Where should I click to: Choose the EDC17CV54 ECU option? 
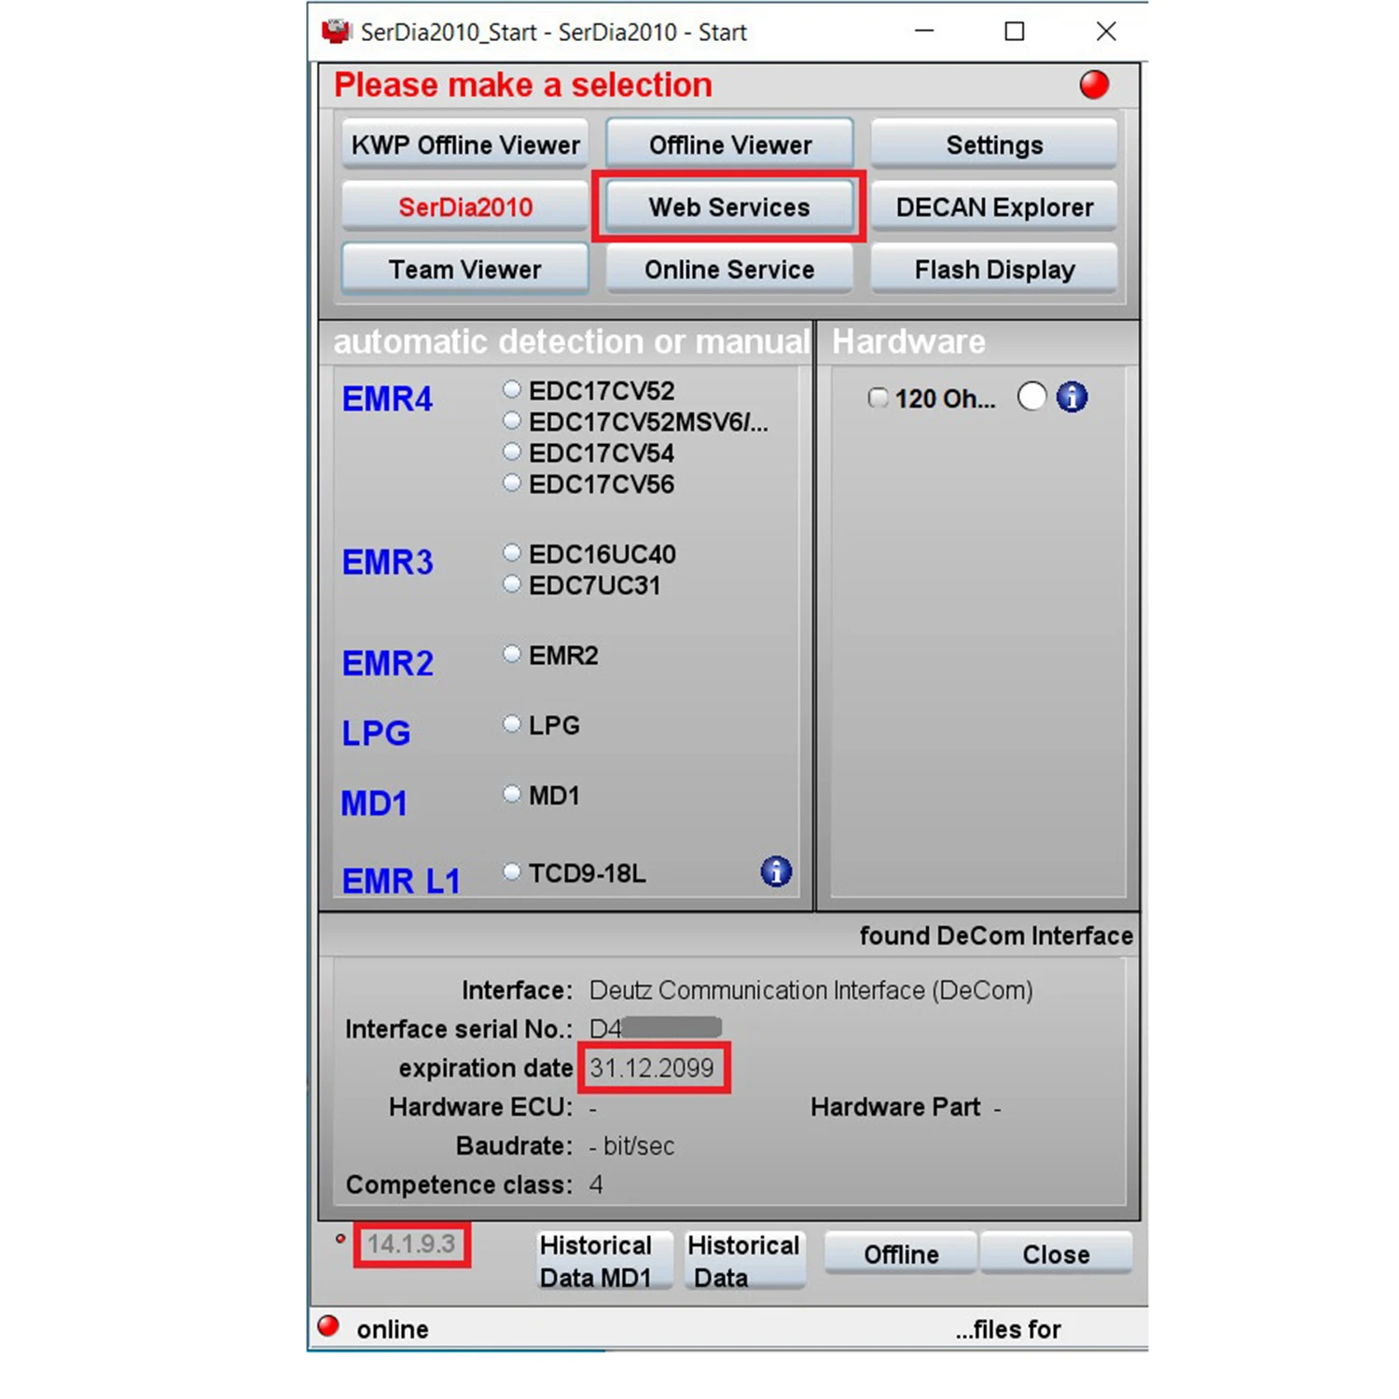pos(511,451)
